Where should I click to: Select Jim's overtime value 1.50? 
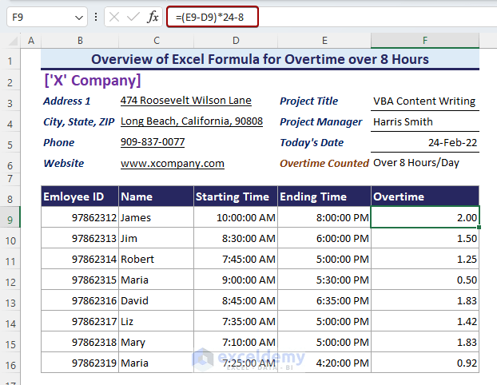click(x=425, y=238)
